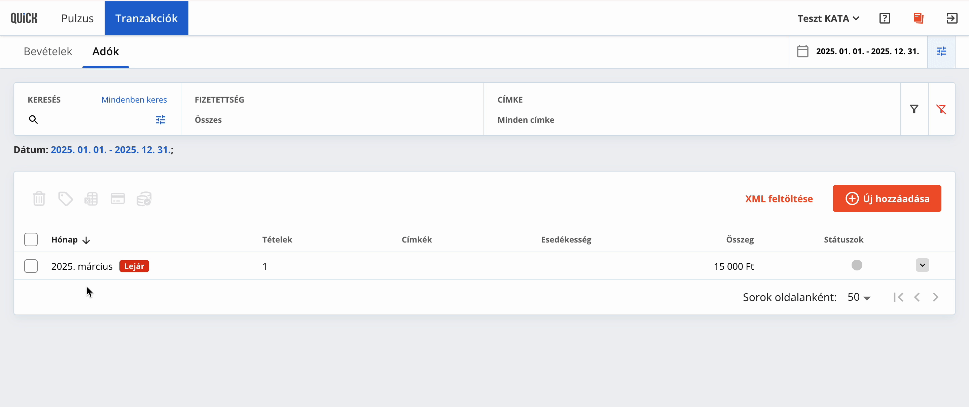Open the red documents icon in header
969x407 pixels.
point(918,18)
